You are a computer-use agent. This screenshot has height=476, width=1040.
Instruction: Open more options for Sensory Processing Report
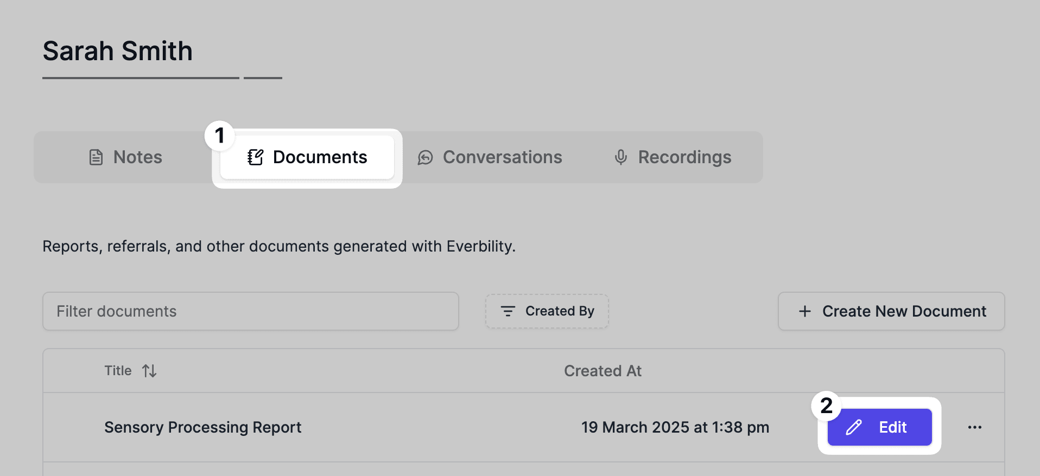tap(975, 427)
